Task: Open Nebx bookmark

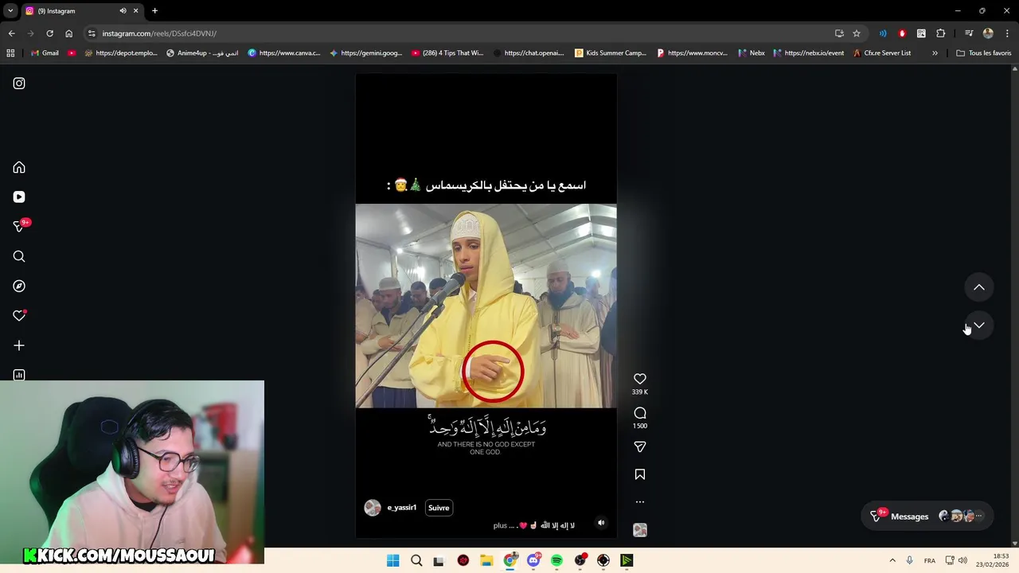Action: (752, 53)
